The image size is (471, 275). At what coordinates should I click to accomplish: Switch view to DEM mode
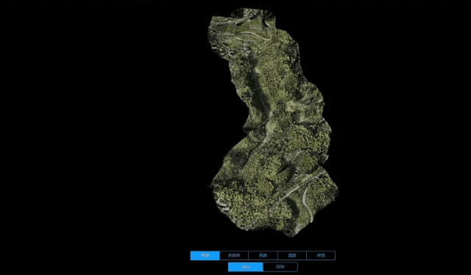pos(280,267)
